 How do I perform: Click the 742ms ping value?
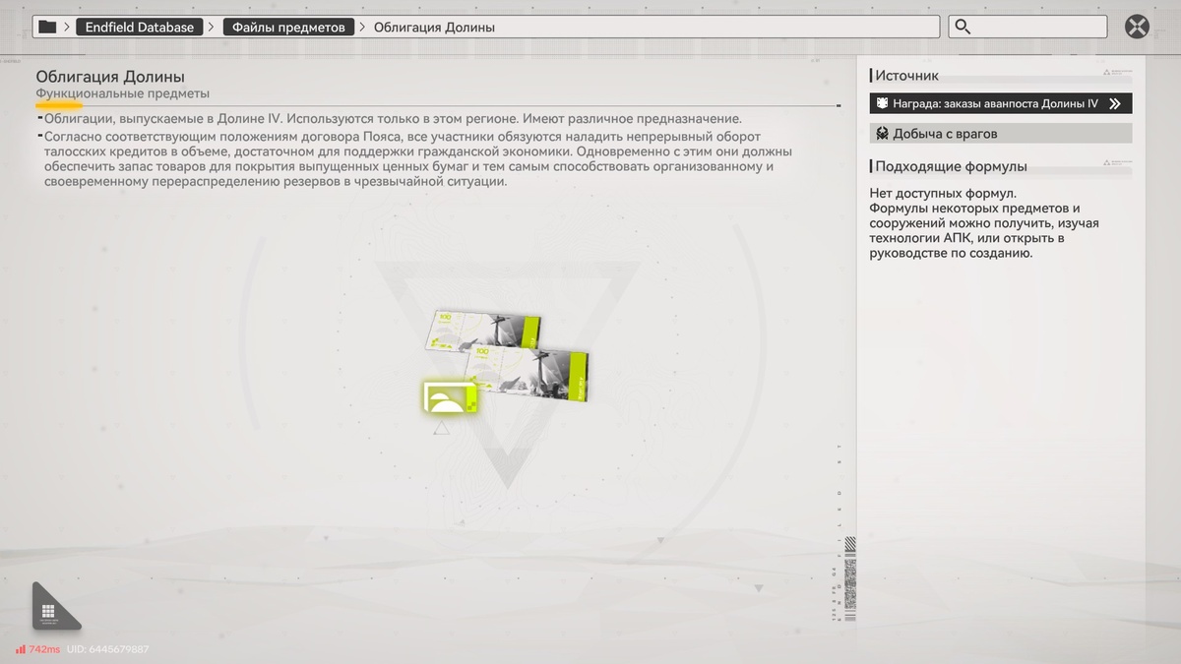(44, 649)
